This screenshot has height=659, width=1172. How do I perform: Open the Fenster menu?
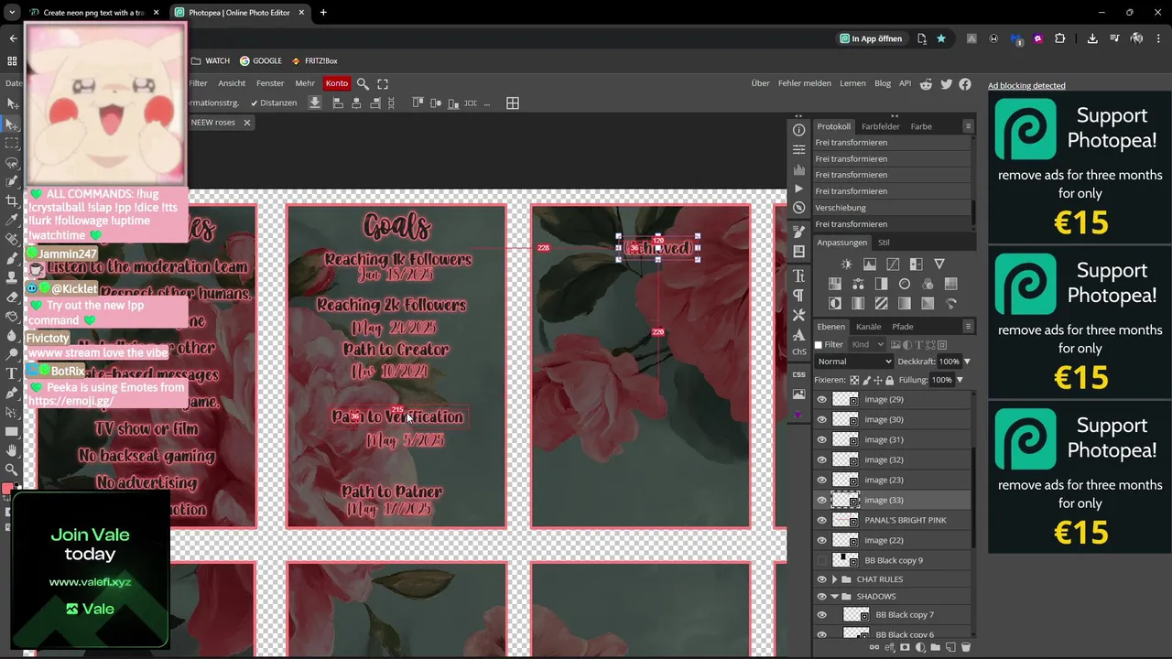coord(270,83)
